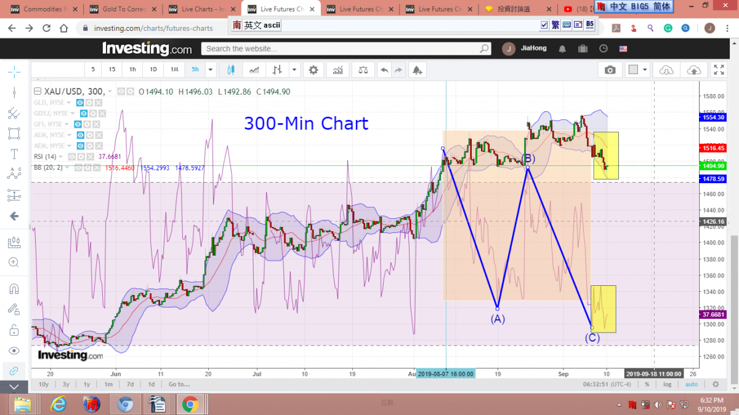739x415 pixels.
Task: Open the pitchfork drawing tools
Action: pyautogui.click(x=14, y=113)
